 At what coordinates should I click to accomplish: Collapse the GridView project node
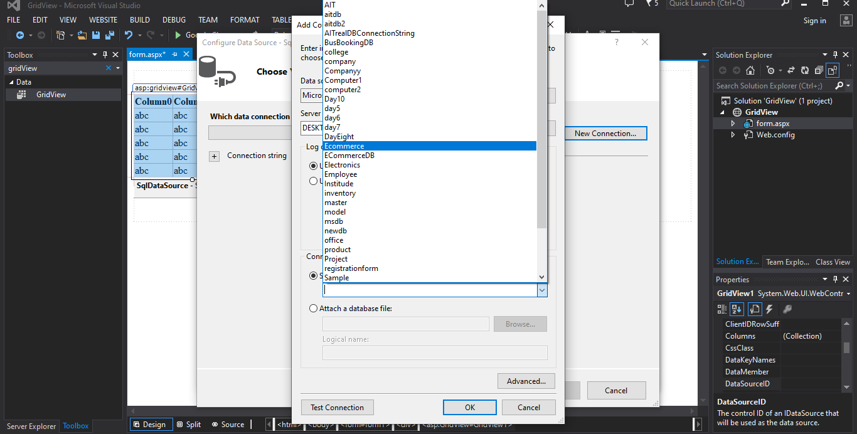722,112
